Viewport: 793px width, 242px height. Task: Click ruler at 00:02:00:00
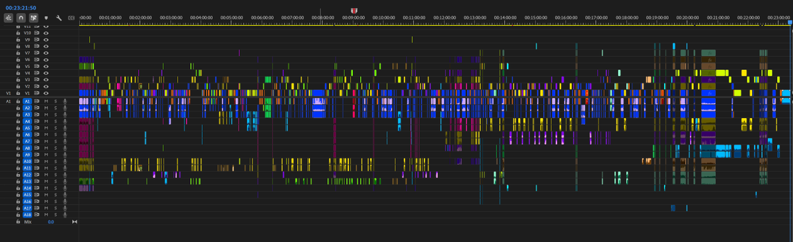point(140,18)
